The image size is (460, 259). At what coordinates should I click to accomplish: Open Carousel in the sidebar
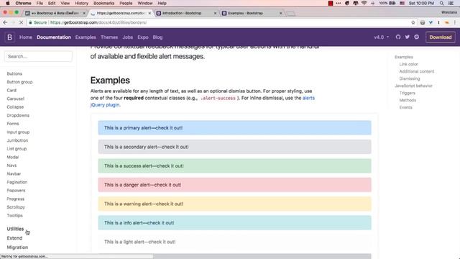coord(16,99)
